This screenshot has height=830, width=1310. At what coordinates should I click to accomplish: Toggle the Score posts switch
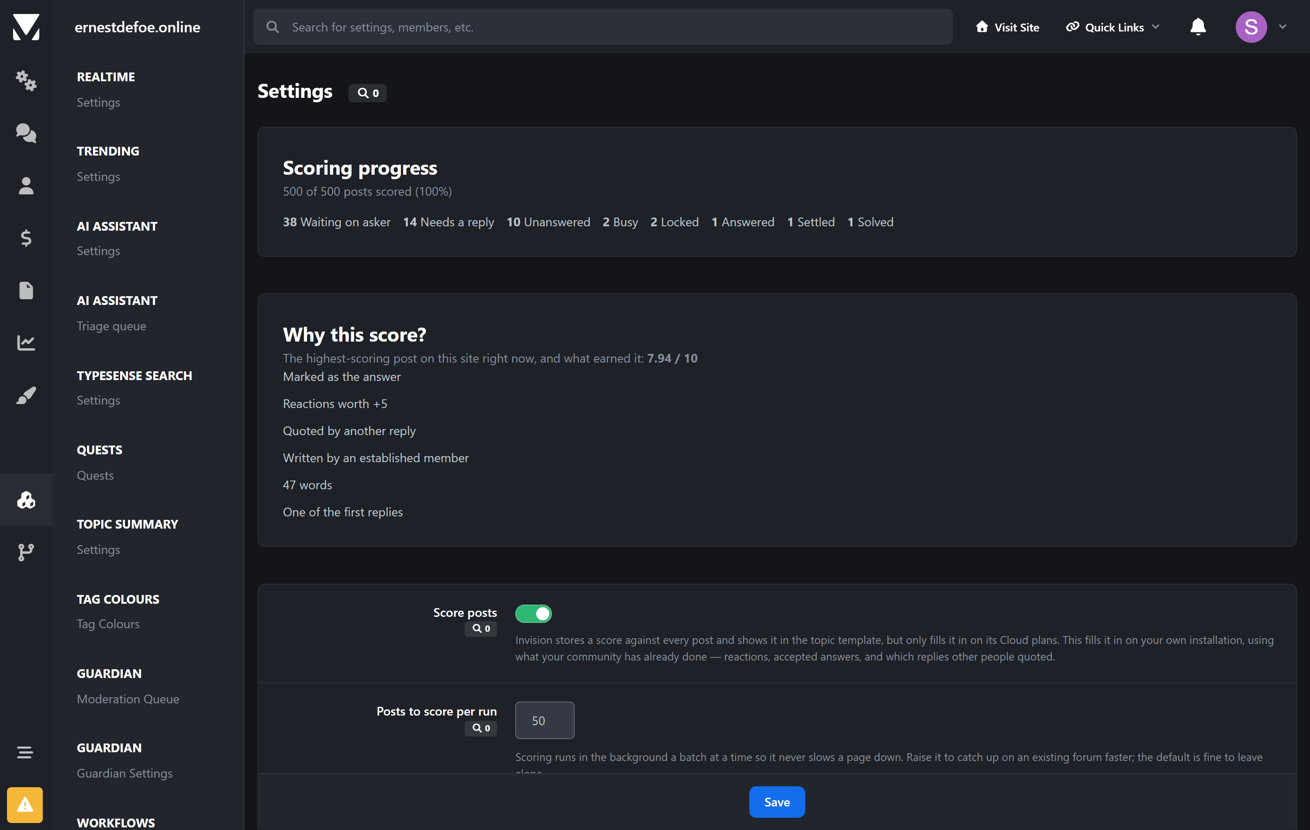(534, 613)
